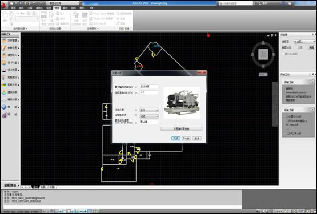This screenshot has width=317, height=214.
Task: Click the performance coefficient COP input field
Action: tap(149, 92)
